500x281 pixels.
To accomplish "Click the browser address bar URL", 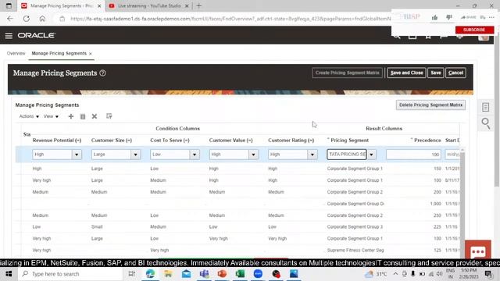I will click(x=230, y=19).
